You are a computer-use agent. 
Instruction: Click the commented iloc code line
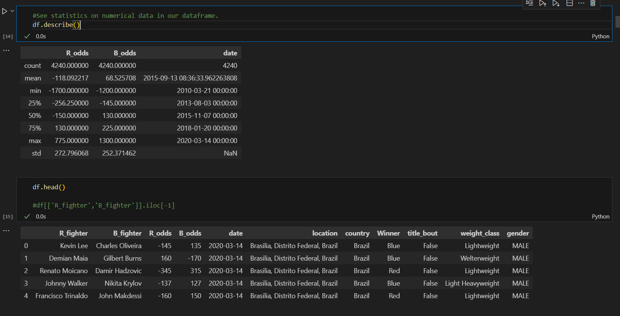pyautogui.click(x=104, y=205)
